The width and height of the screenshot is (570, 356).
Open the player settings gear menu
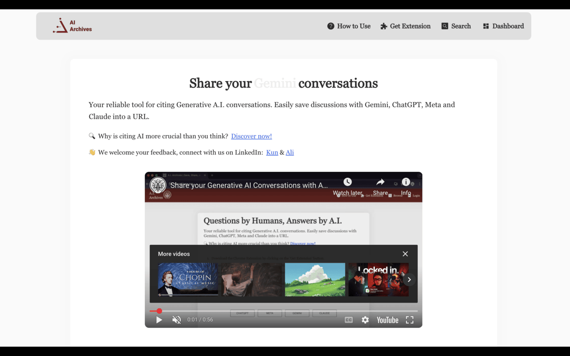coord(365,320)
